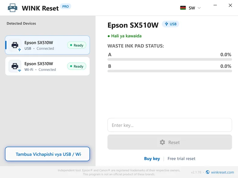This screenshot has height=178, width=238.
Task: Click the Wi-Fi printer icon in device list
Action: [15, 66]
